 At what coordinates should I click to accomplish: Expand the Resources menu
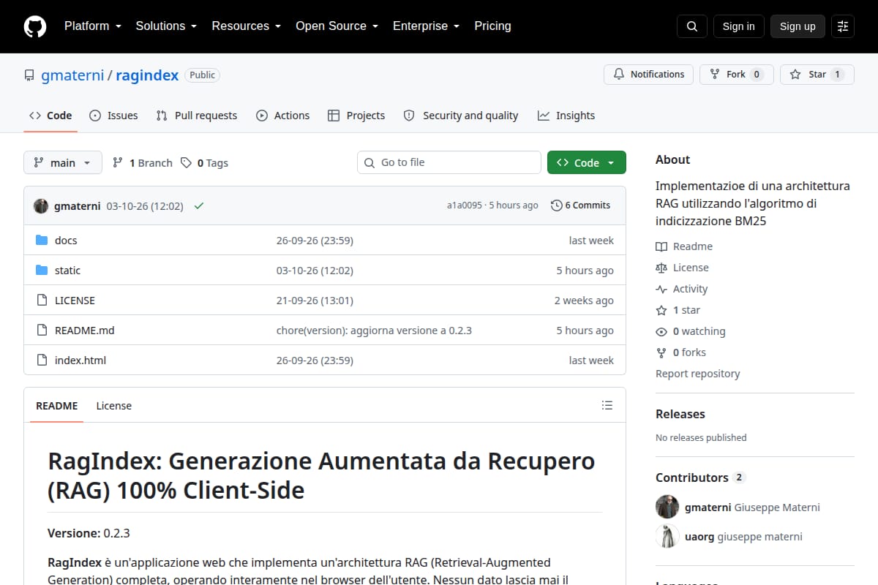coord(247,26)
